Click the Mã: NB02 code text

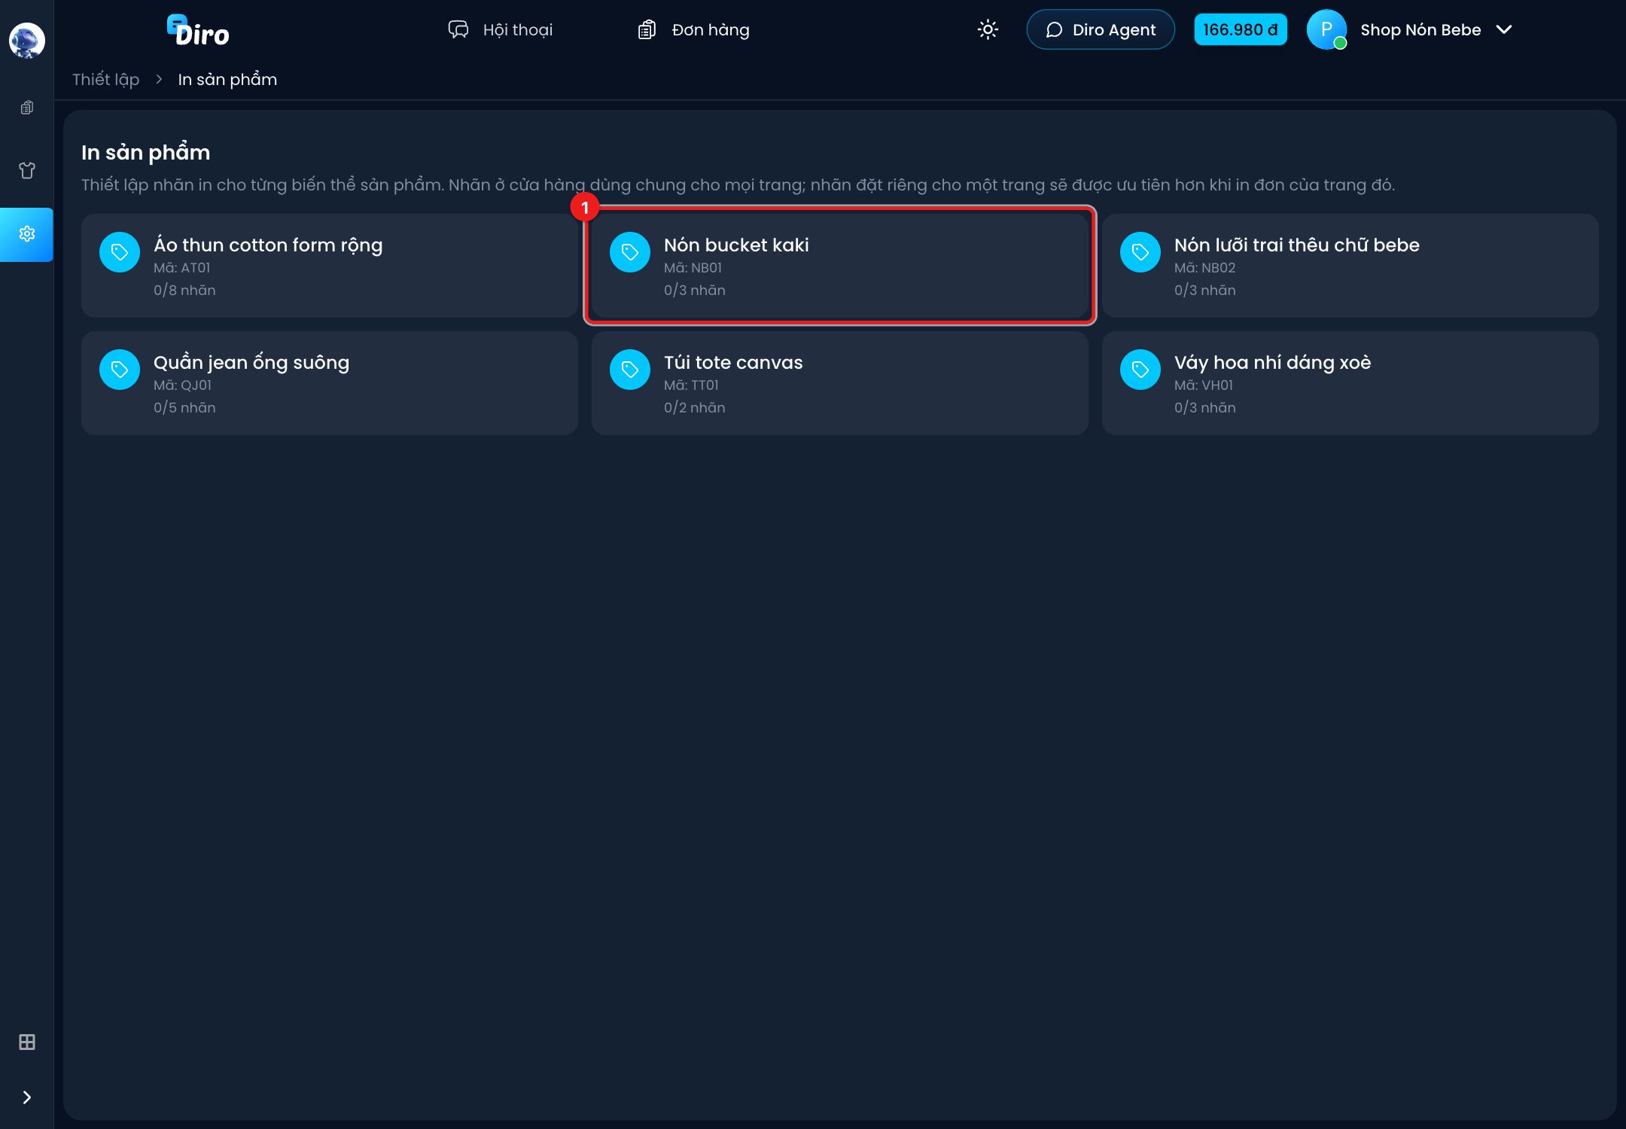coord(1204,268)
